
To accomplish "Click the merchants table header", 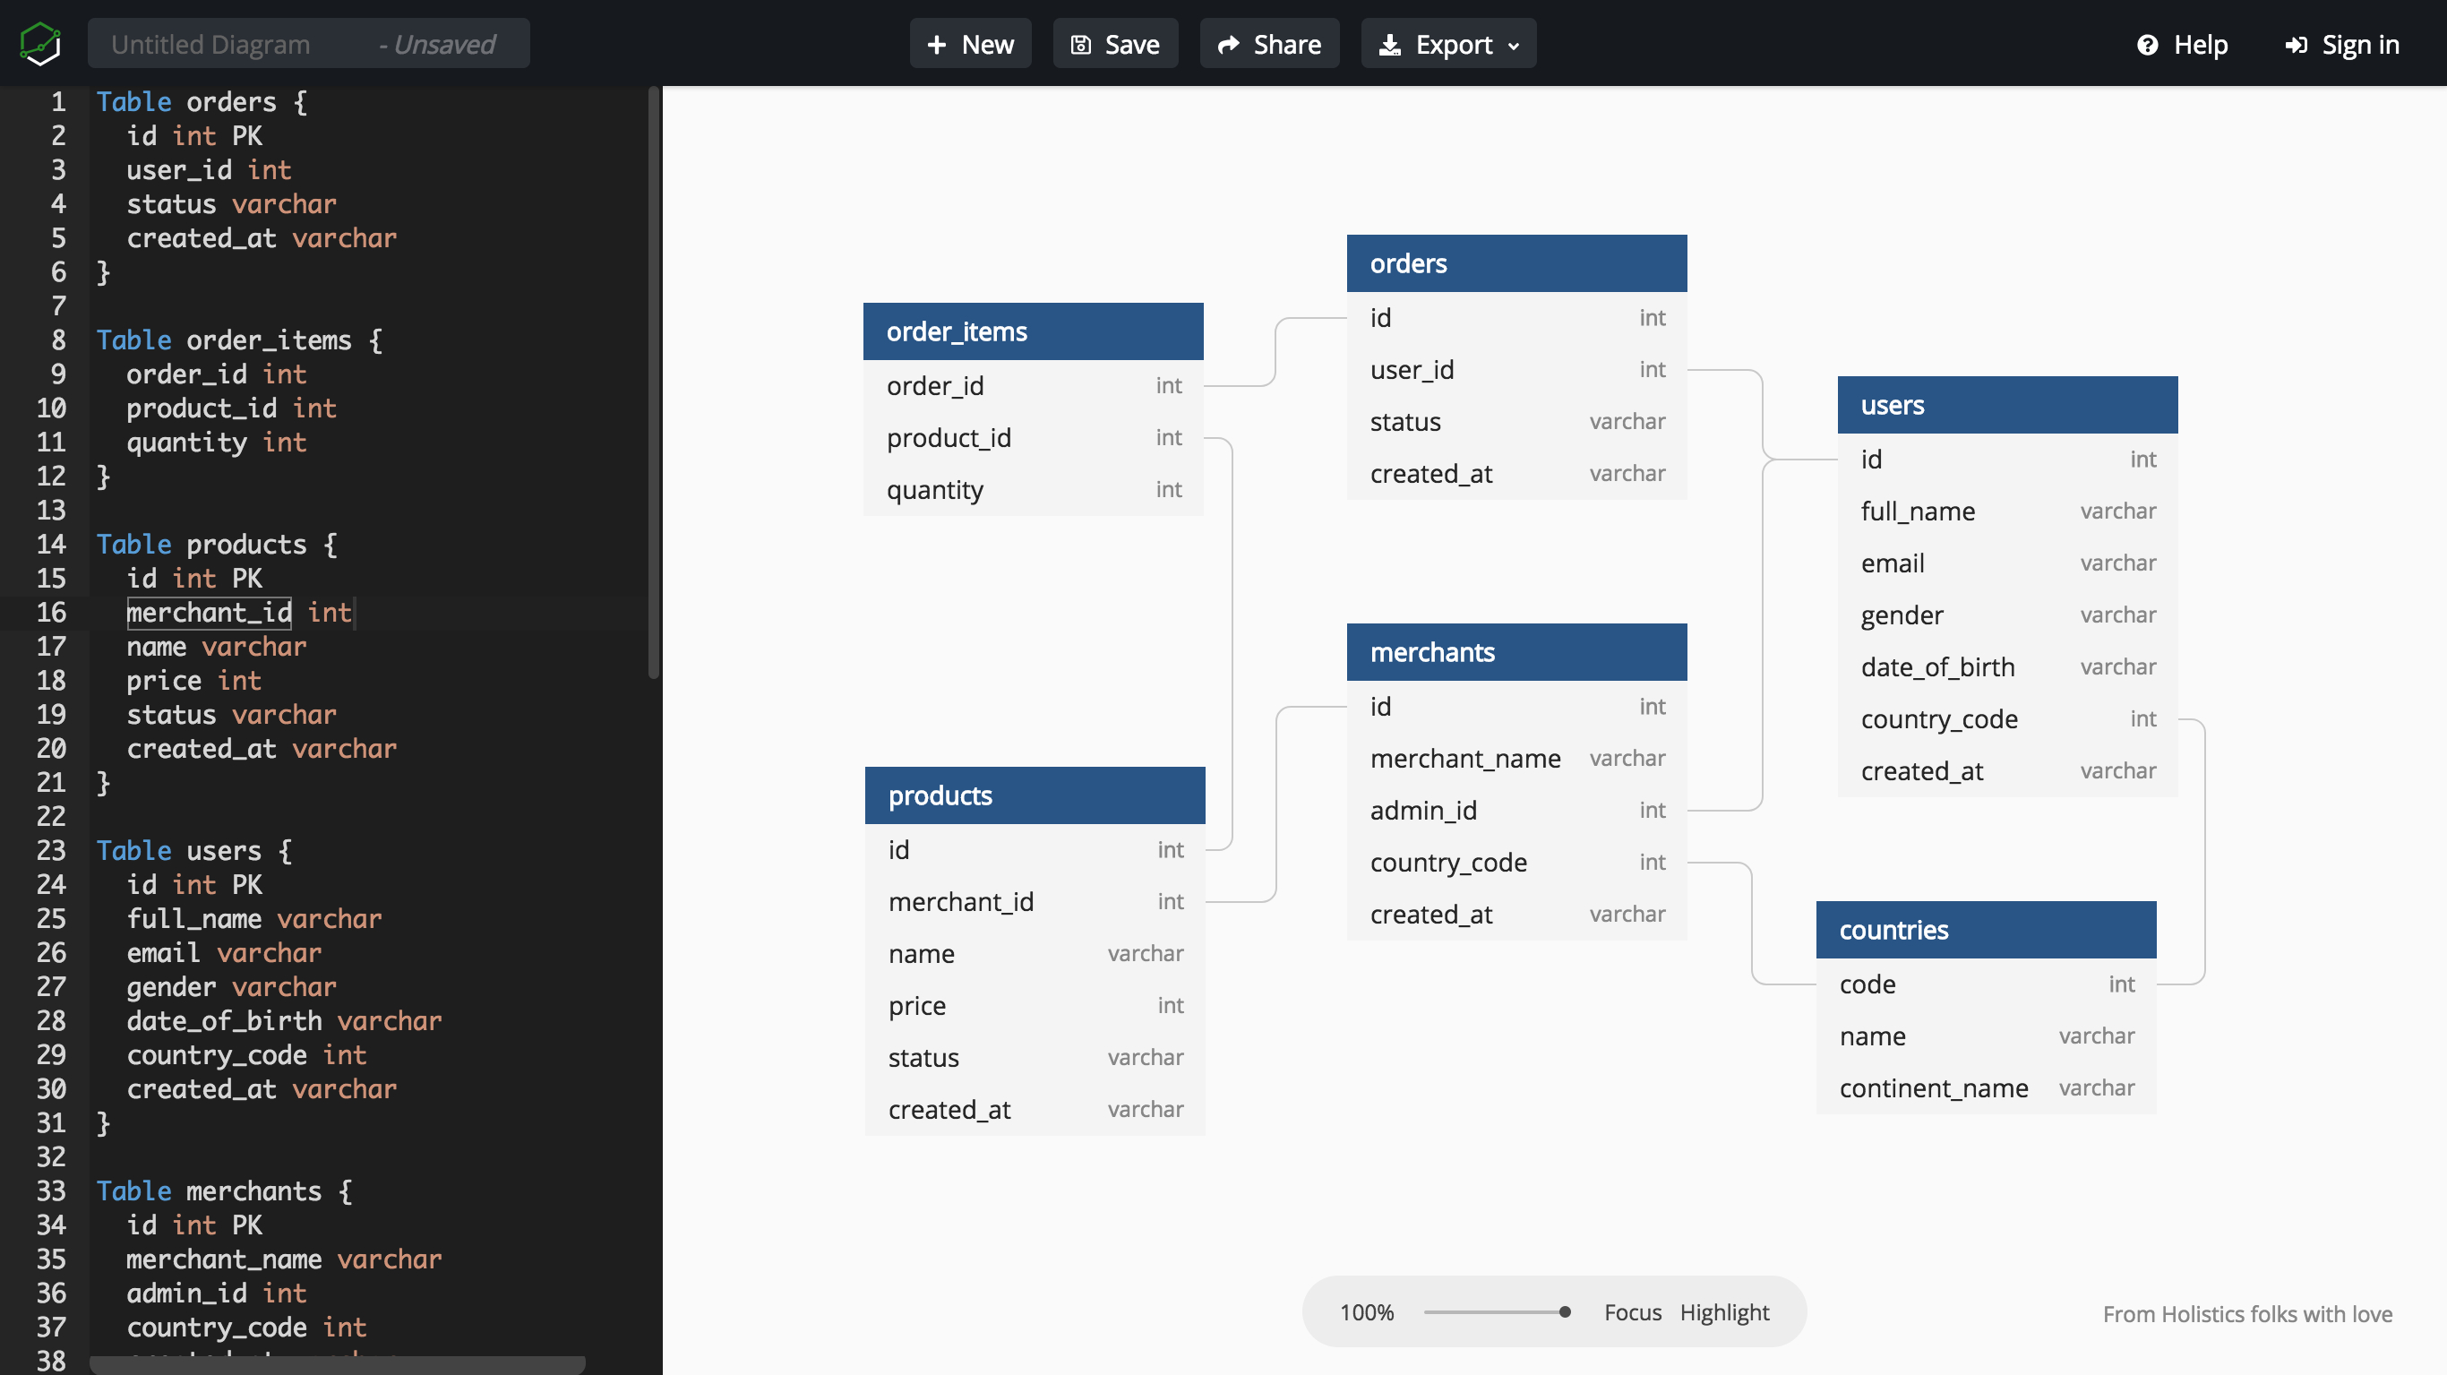I will click(x=1515, y=652).
